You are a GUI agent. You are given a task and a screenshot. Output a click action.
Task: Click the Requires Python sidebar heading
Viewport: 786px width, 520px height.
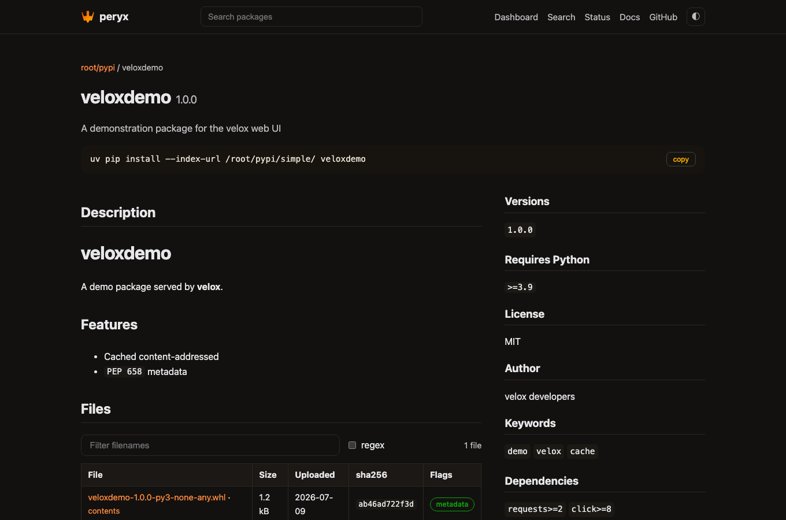(x=547, y=260)
